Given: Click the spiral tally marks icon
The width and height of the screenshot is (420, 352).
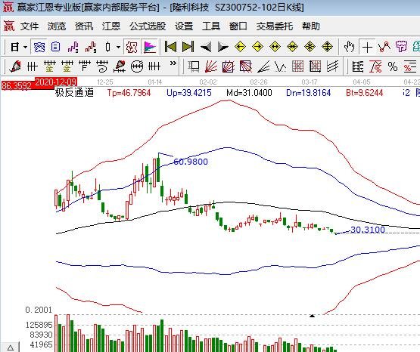Looking at the screenshot, I should 102,66.
